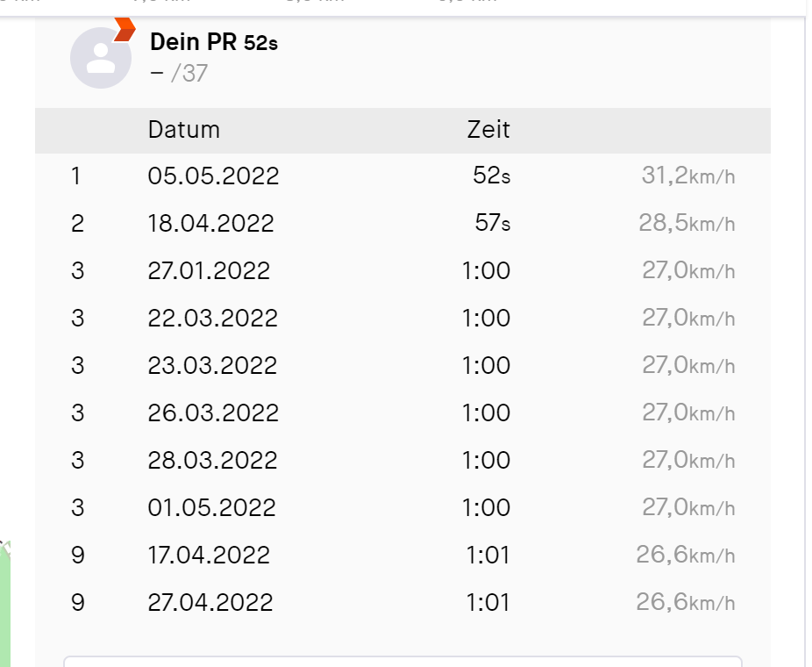Select the 27.01.2022 effort date

pos(209,270)
